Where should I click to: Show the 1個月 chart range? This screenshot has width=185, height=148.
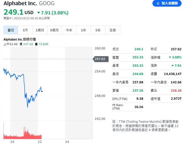40,30
